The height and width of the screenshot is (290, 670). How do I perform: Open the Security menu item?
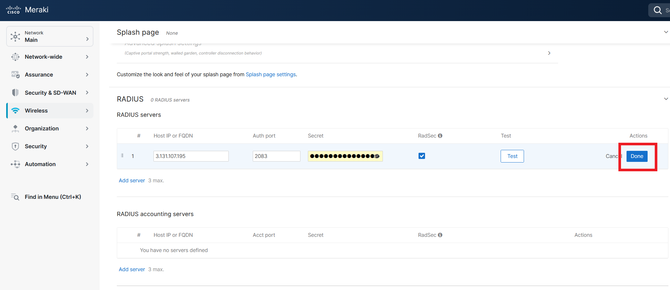click(x=50, y=146)
